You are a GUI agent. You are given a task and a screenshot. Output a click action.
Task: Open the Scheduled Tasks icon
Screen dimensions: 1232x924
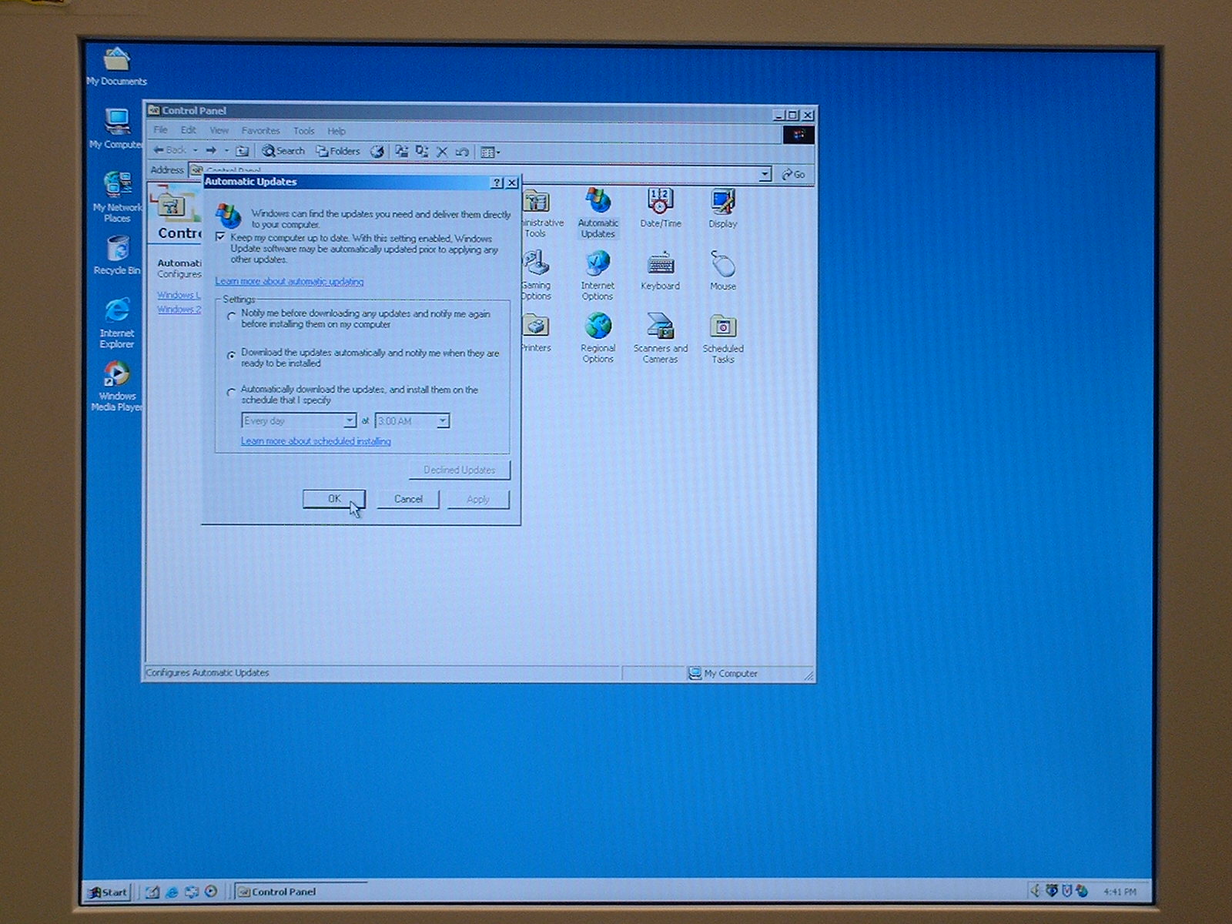(722, 328)
